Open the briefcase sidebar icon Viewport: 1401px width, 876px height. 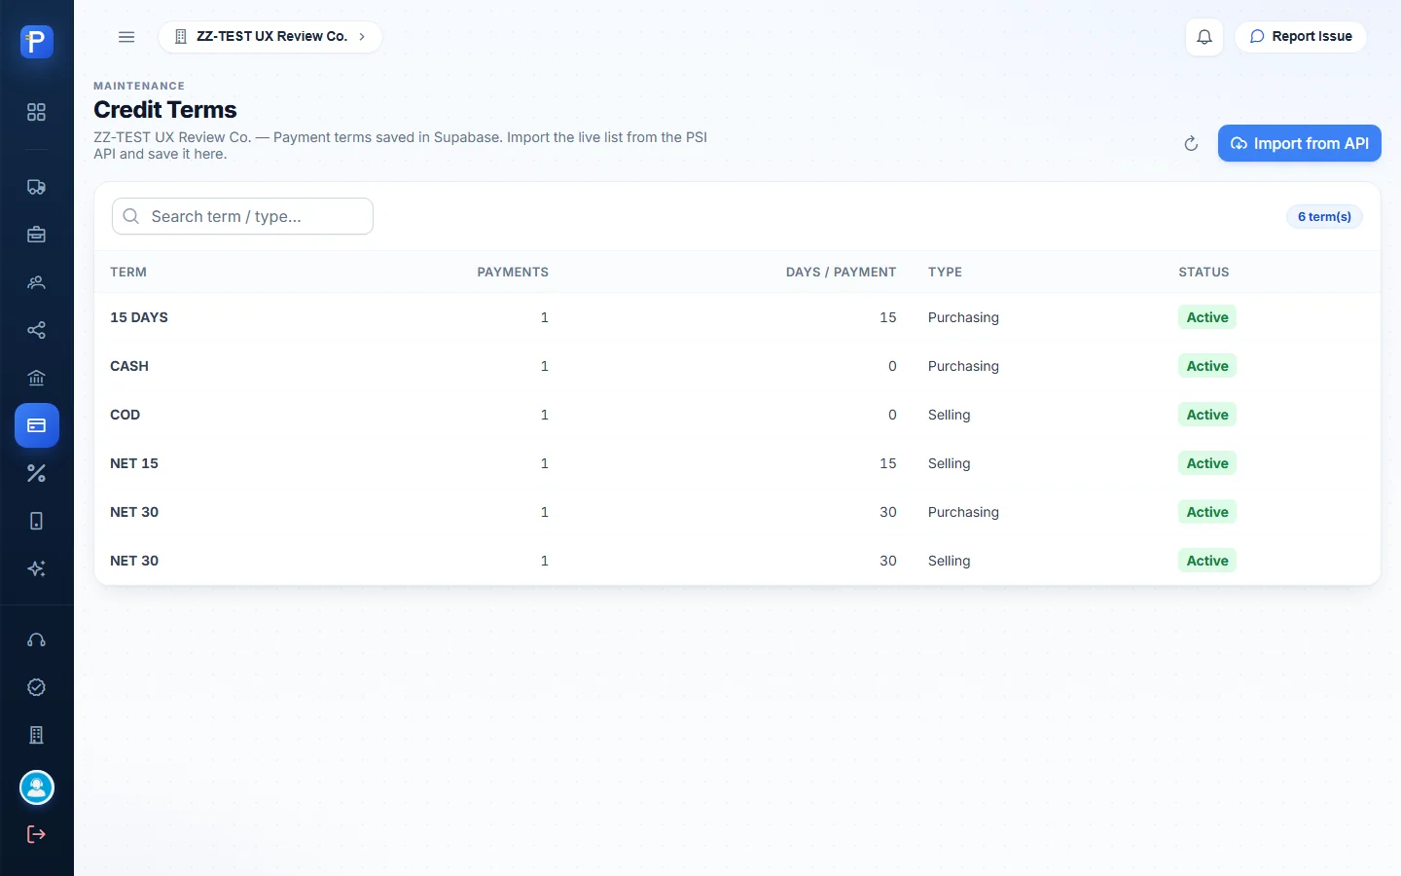[x=37, y=235]
